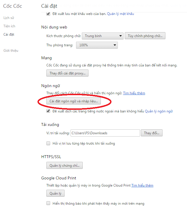
Task: Click 'Thay đổi...' download location button
Action: click(x=152, y=133)
